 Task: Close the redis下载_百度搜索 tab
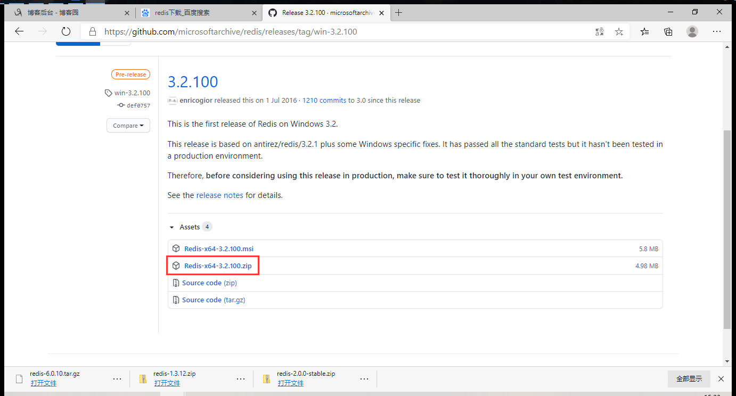click(x=253, y=13)
